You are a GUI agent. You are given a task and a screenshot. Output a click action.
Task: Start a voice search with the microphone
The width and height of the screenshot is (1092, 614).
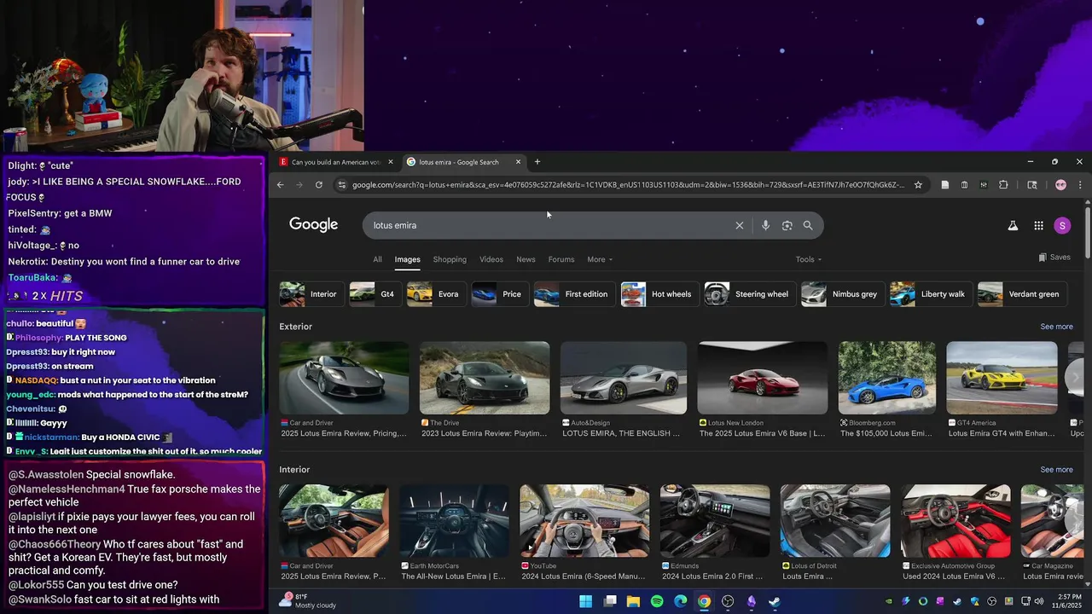765,225
